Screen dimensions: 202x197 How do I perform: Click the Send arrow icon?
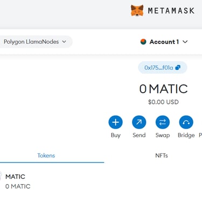click(139, 122)
